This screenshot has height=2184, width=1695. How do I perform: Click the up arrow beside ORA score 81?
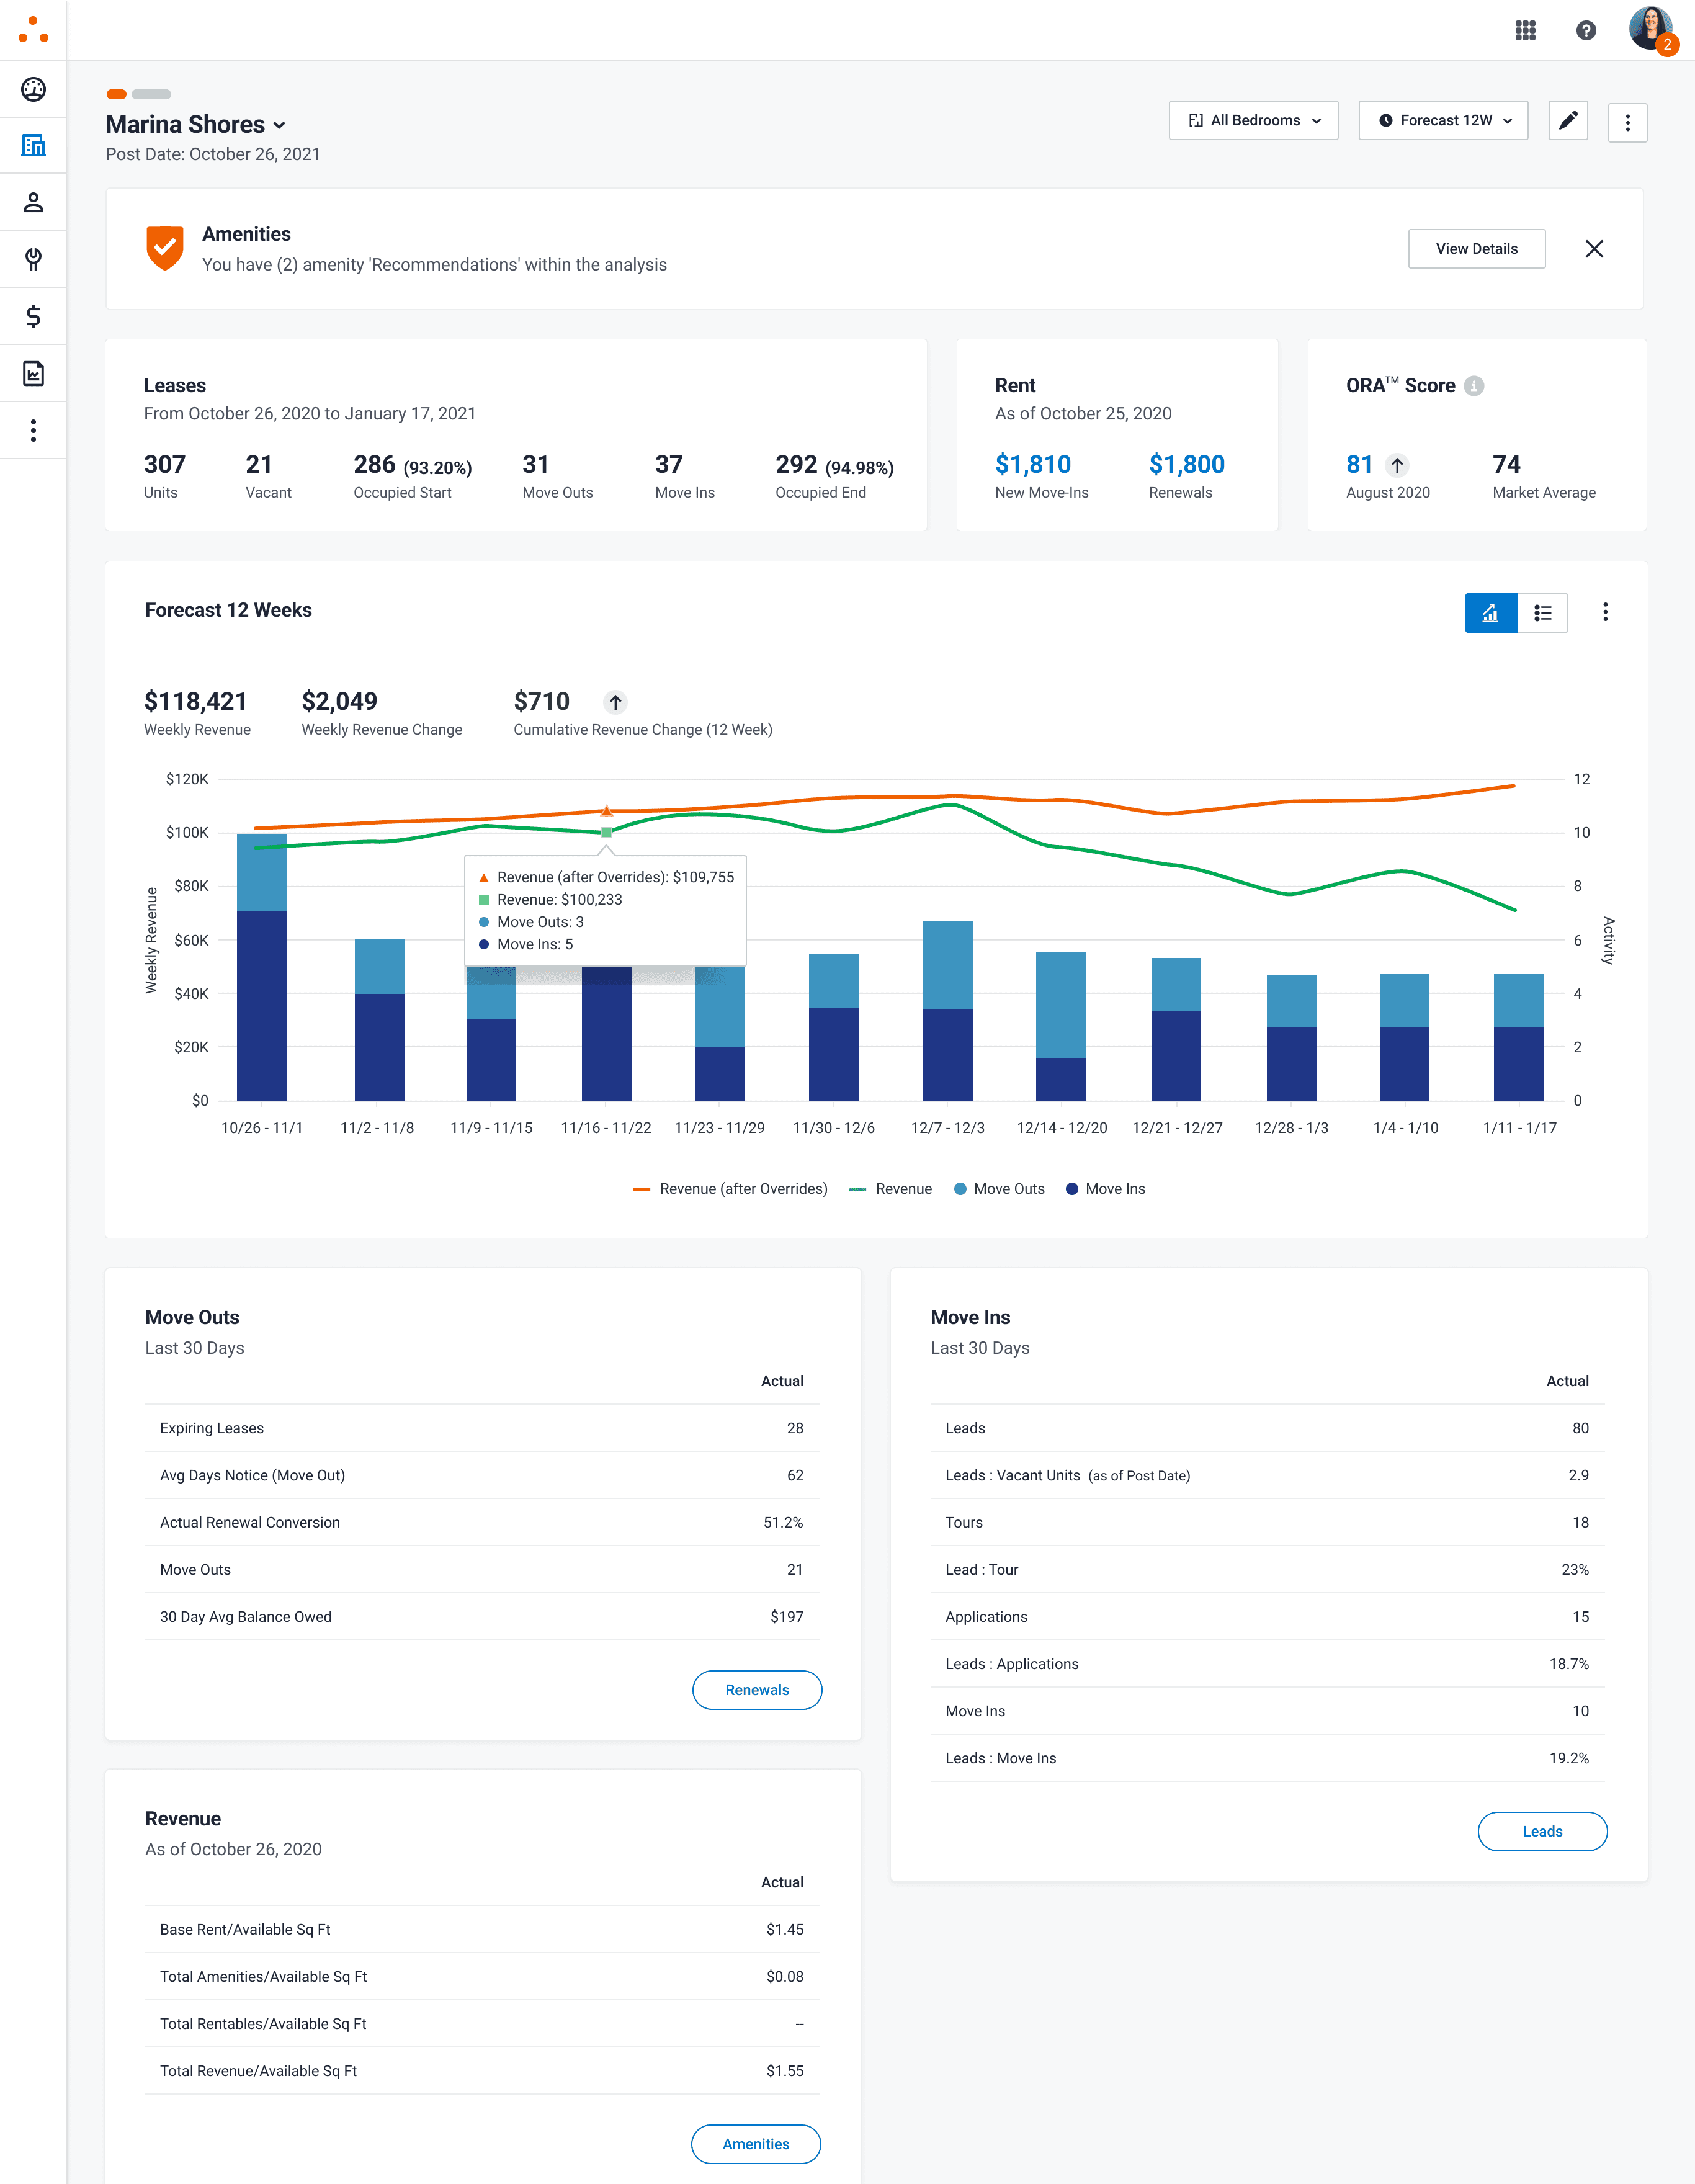tap(1397, 465)
